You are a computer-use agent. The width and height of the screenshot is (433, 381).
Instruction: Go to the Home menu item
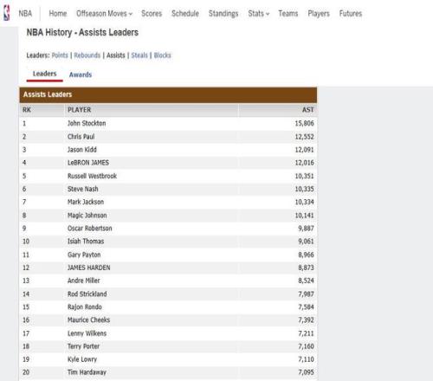click(58, 14)
